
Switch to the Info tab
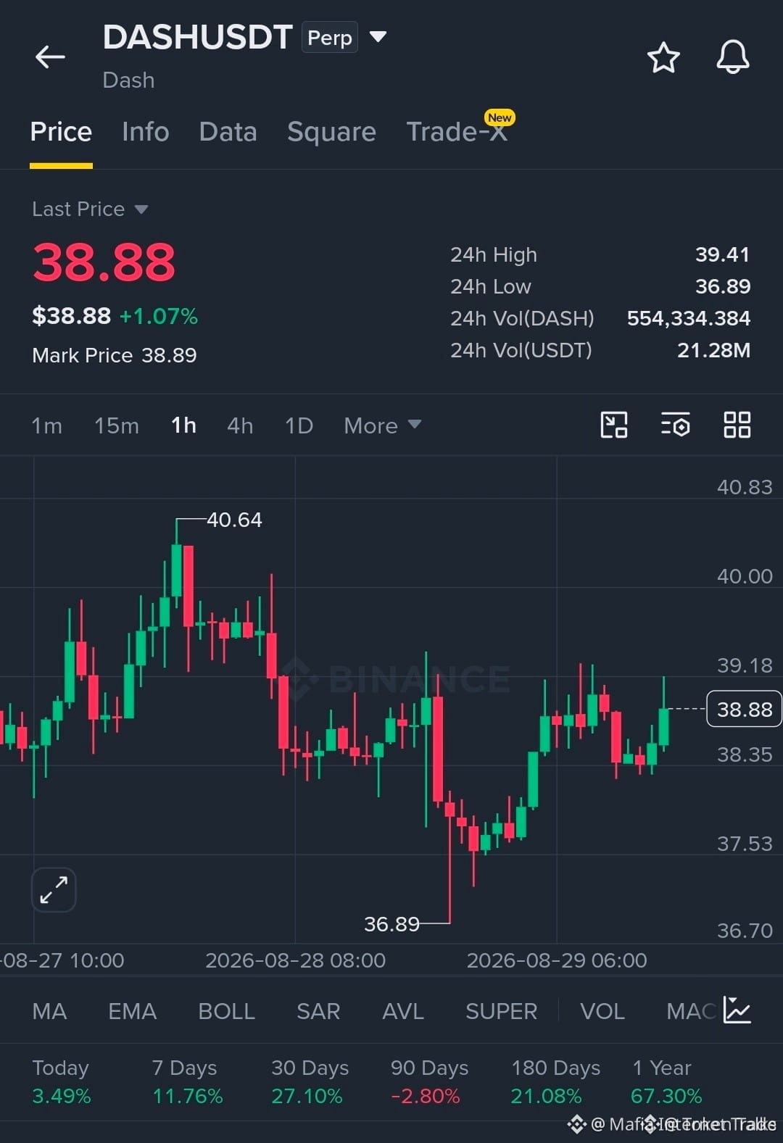145,132
